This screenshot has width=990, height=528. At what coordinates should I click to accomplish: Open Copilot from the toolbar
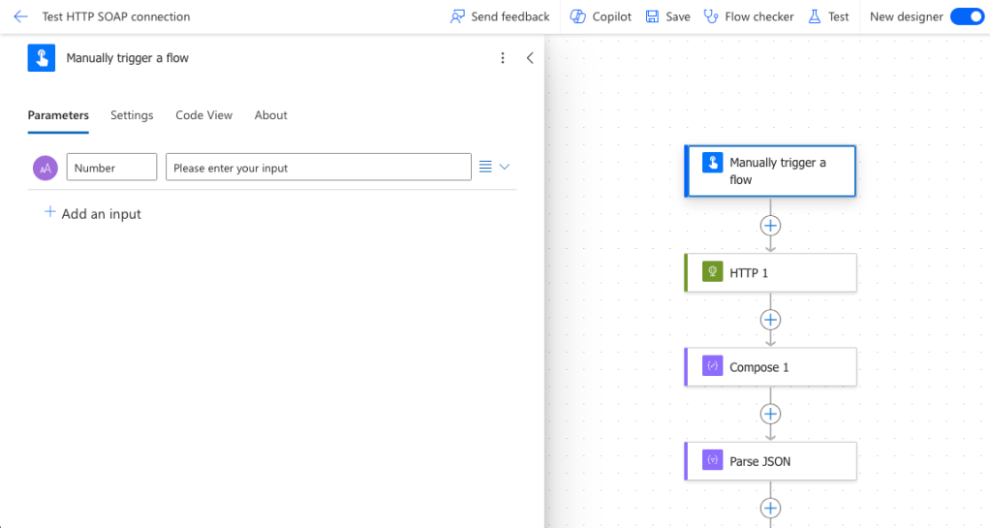tap(601, 16)
